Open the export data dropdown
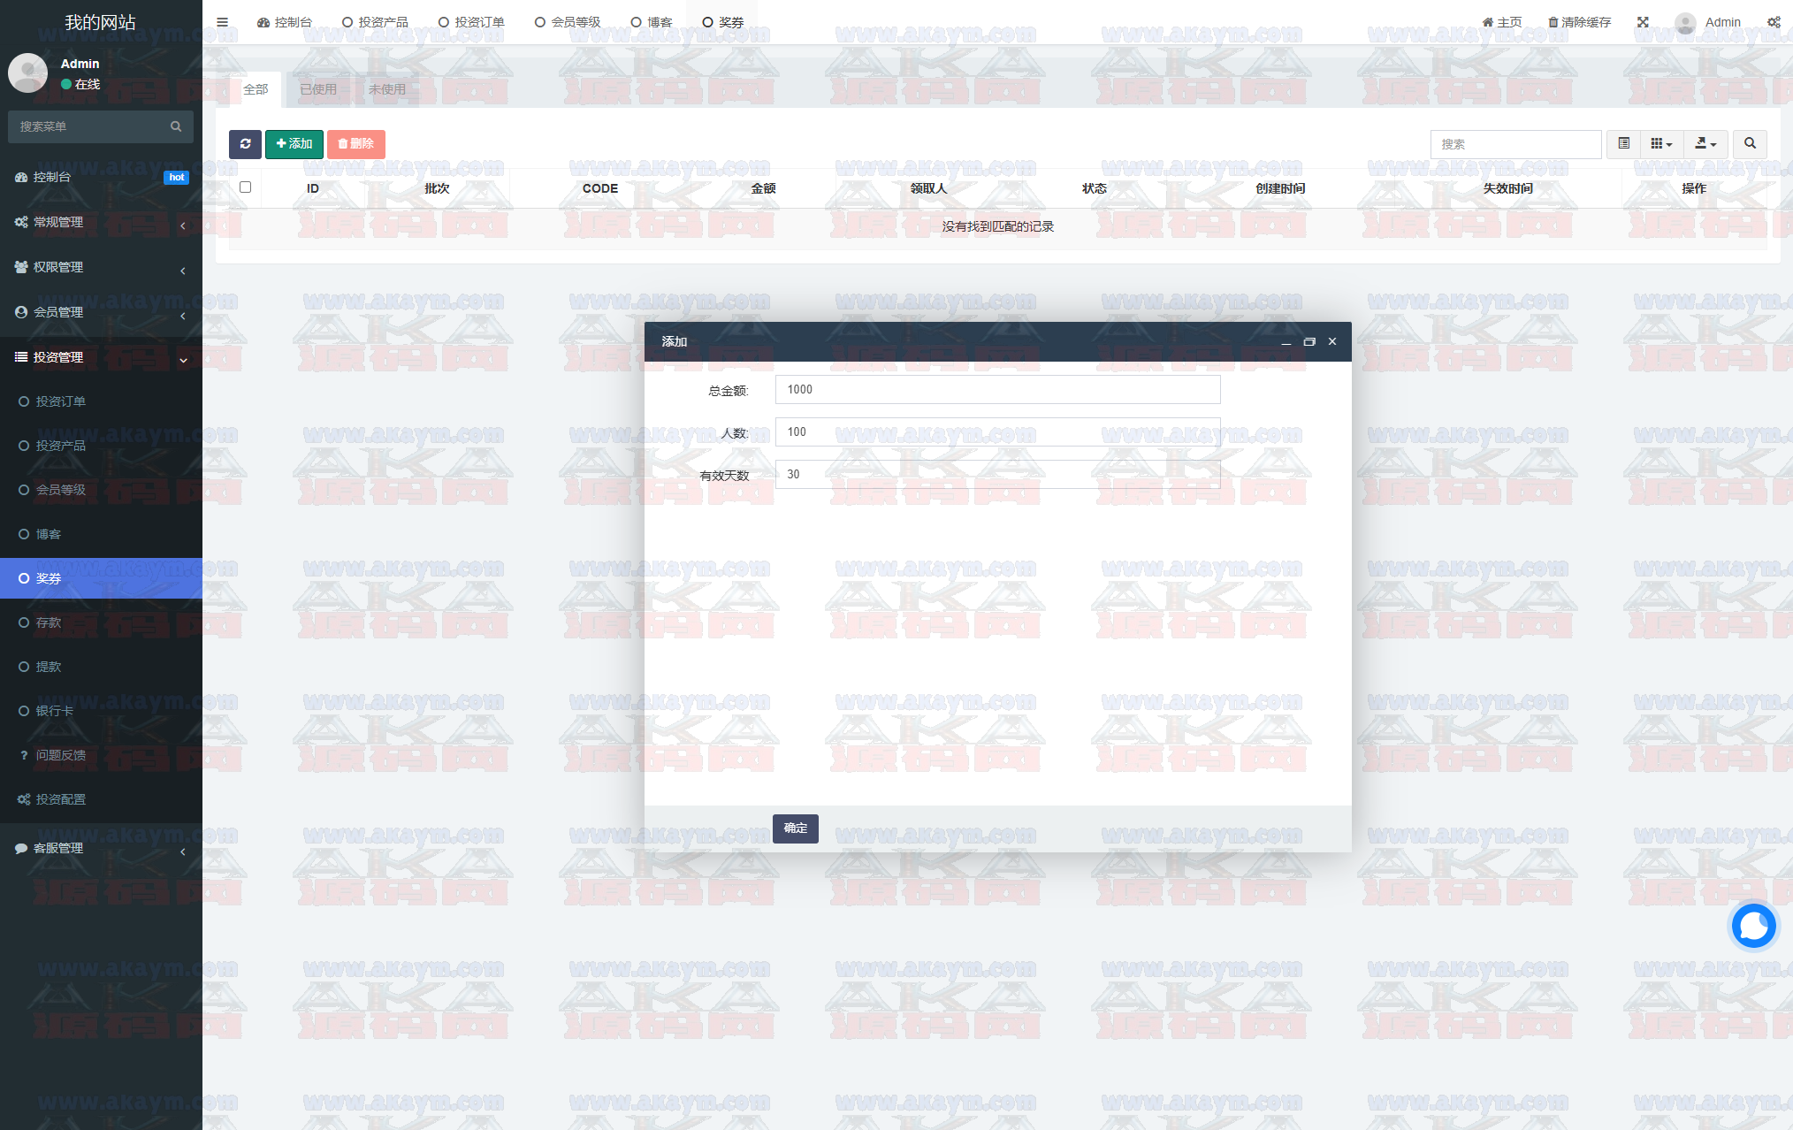1793x1130 pixels. [x=1705, y=143]
